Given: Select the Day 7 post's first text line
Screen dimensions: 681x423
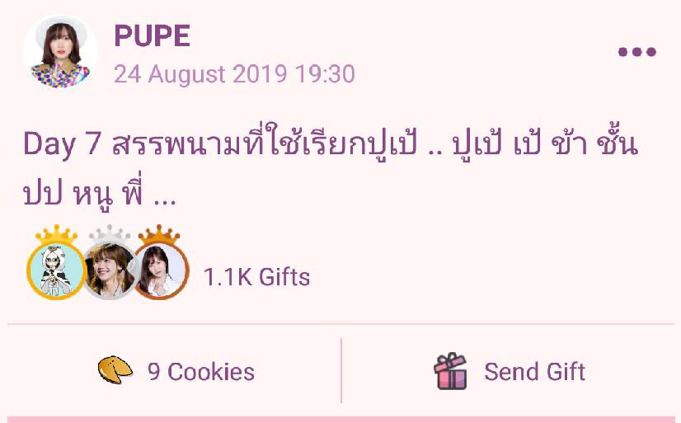Looking at the screenshot, I should (330, 143).
